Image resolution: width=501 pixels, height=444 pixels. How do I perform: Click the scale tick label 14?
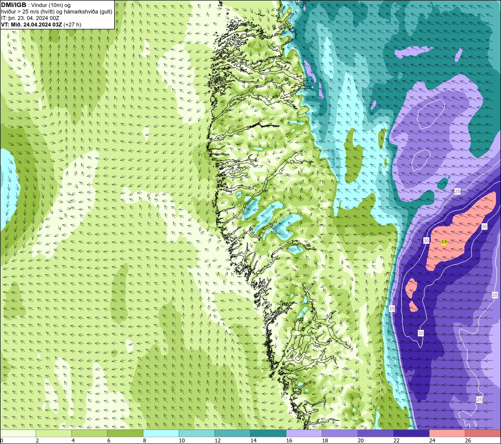pos(254,440)
